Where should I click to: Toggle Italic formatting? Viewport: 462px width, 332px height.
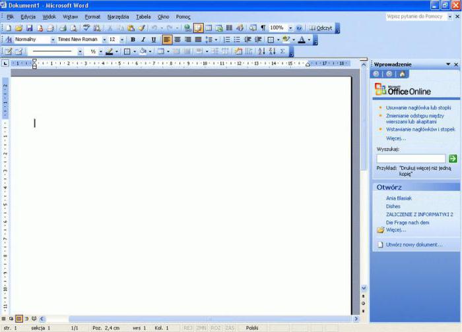[x=143, y=40]
